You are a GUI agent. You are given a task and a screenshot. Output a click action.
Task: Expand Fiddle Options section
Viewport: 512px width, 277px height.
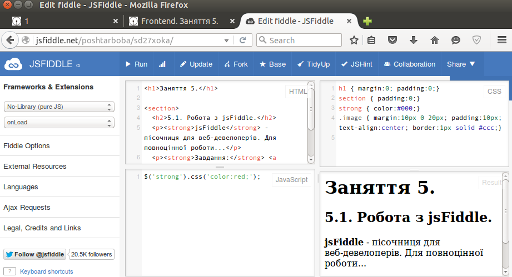[x=27, y=145]
